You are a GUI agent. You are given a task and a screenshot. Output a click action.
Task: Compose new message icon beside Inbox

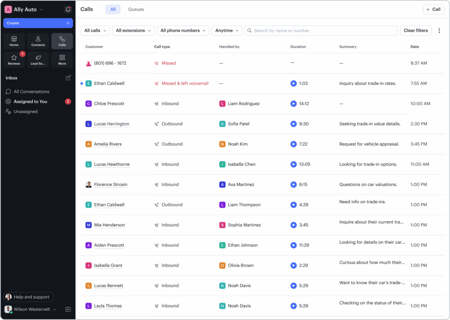pyautogui.click(x=68, y=78)
